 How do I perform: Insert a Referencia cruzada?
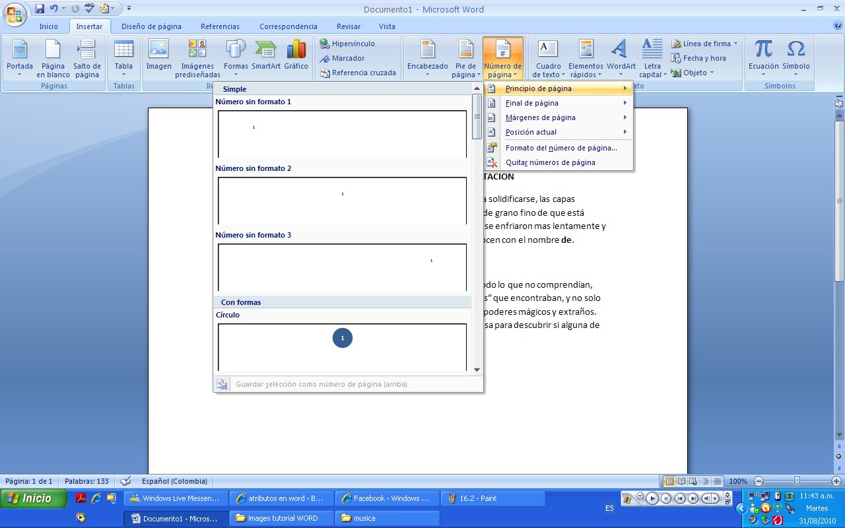[x=358, y=73]
